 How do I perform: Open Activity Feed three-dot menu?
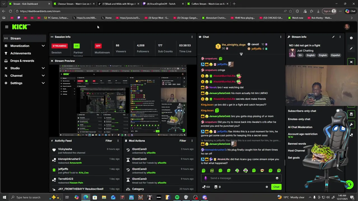click(x=118, y=141)
